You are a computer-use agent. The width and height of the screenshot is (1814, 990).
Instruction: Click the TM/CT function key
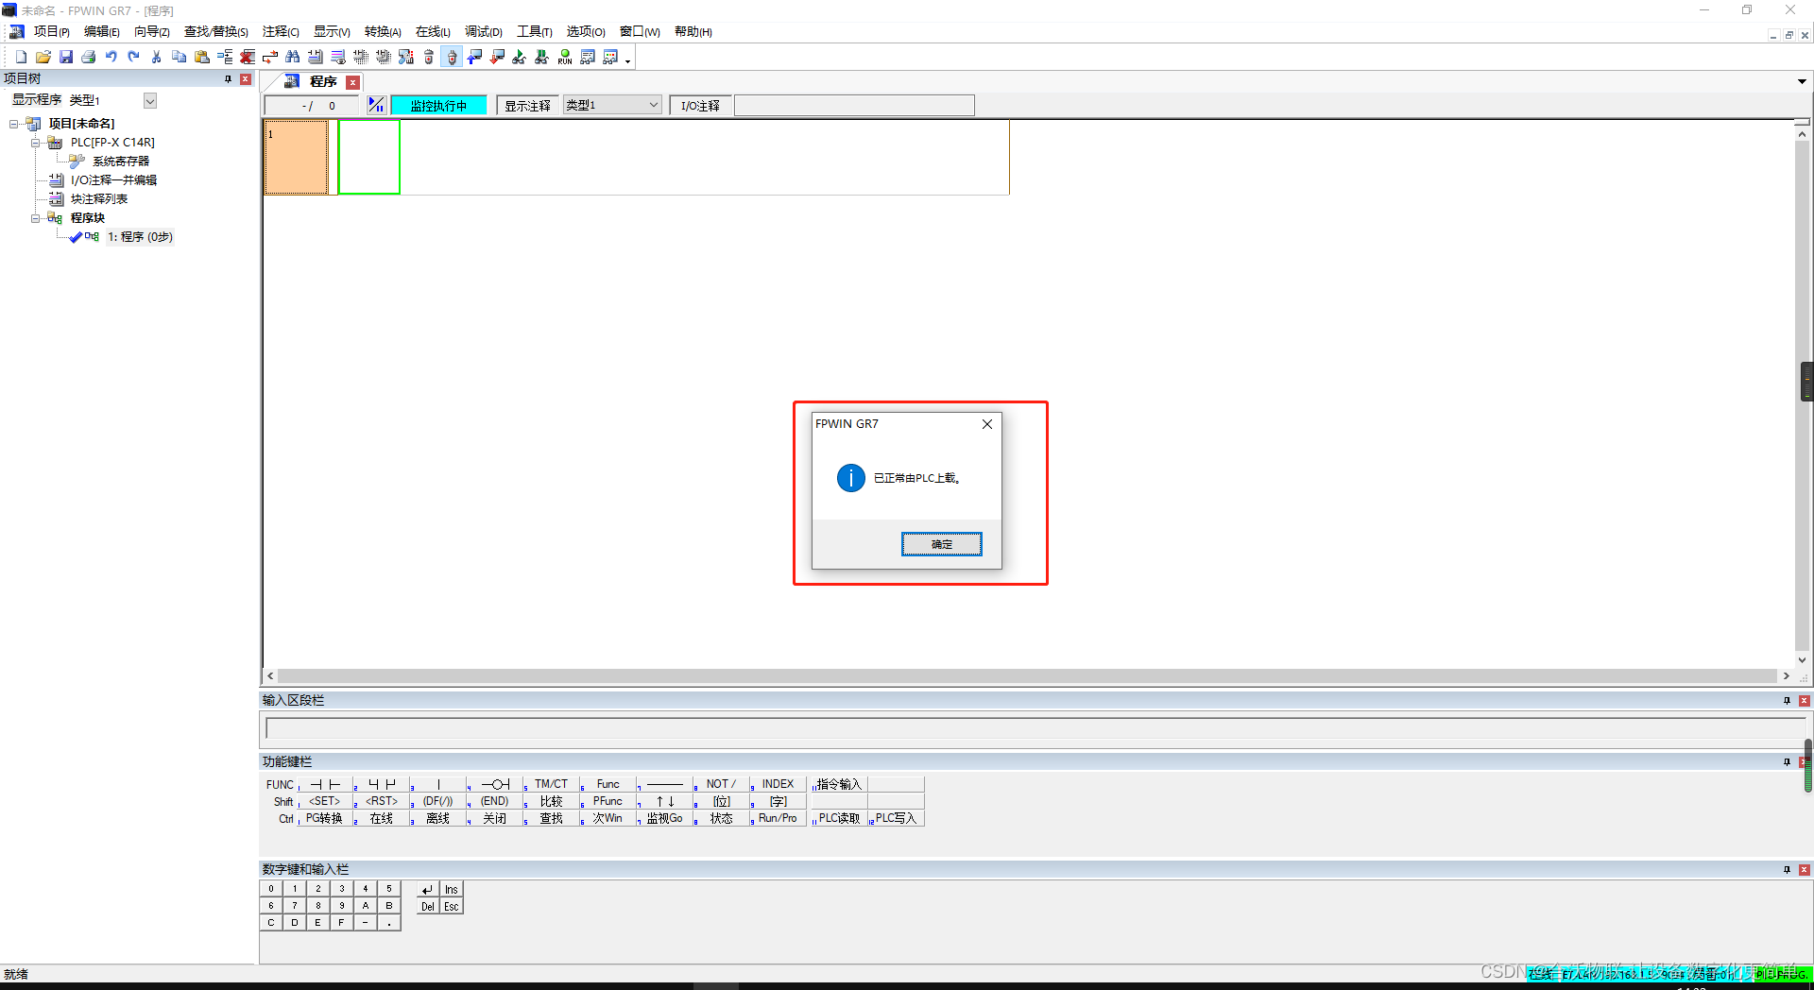551,784
